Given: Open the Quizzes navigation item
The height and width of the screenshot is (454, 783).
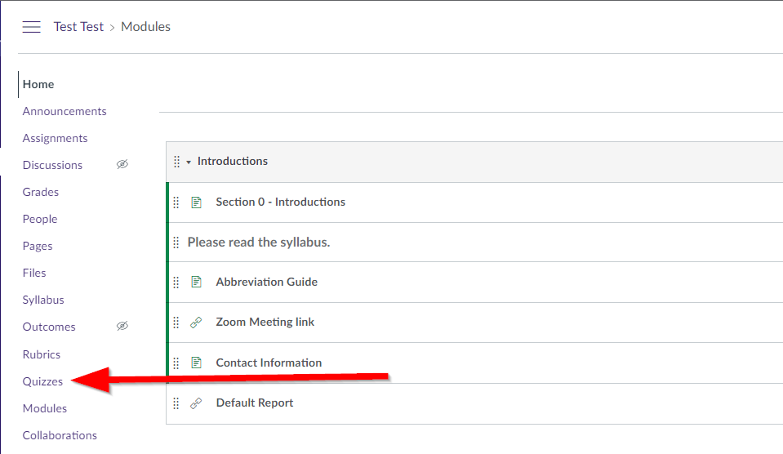Looking at the screenshot, I should pos(42,381).
